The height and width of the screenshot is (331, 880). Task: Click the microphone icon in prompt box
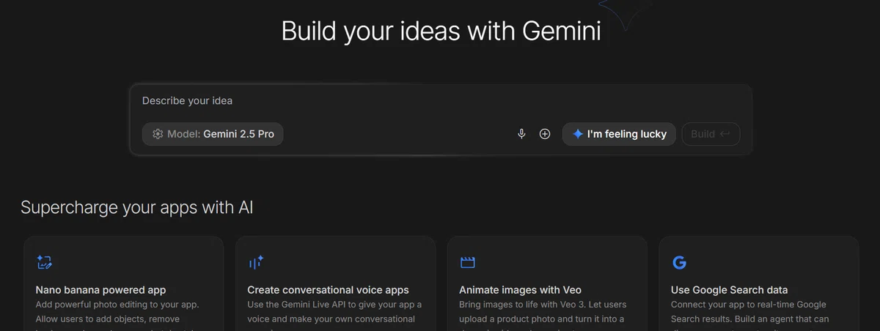521,134
